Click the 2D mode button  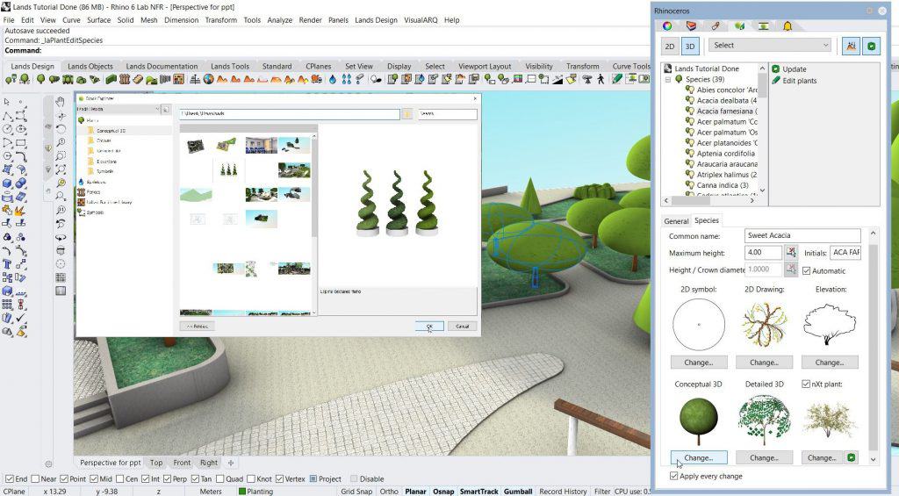(669, 47)
